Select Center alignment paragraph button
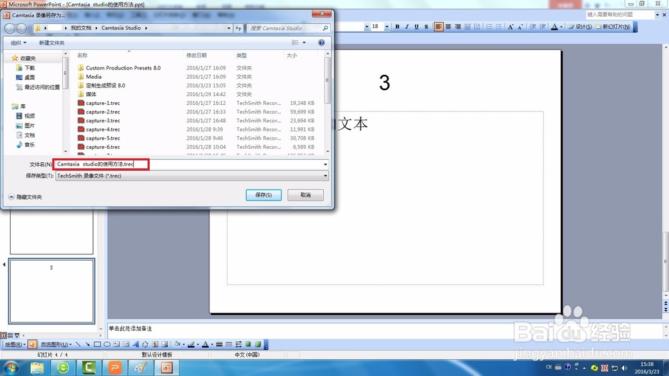 (448, 27)
